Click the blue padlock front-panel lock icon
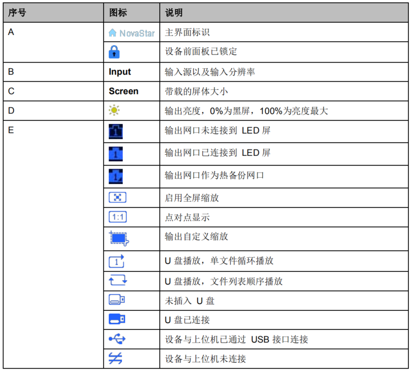This screenshot has height=370, width=412. point(114,52)
